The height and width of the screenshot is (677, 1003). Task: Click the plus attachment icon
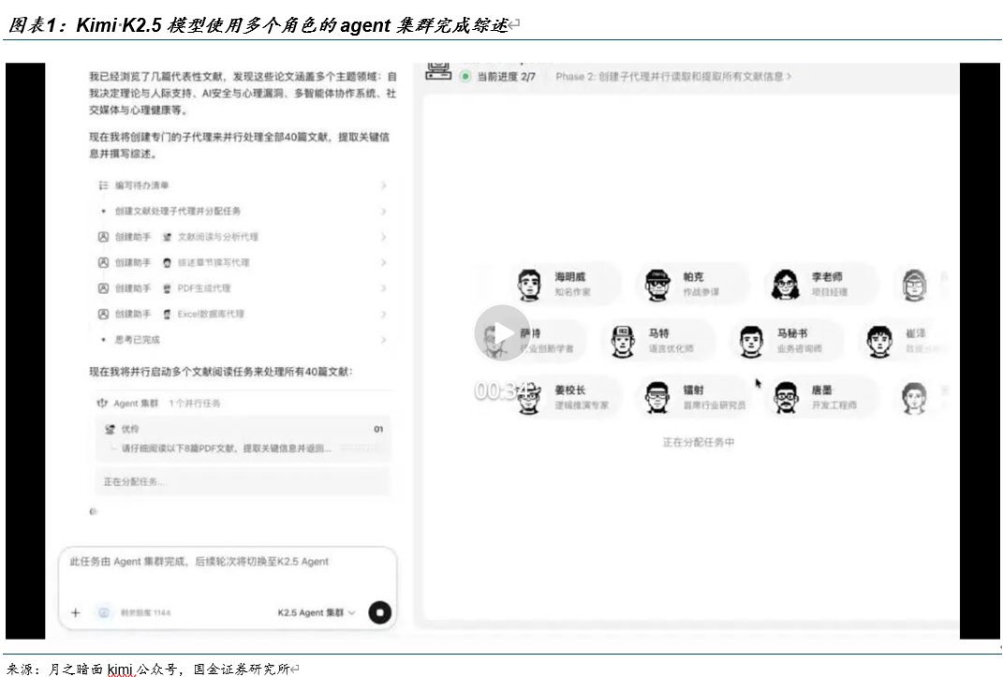point(76,612)
